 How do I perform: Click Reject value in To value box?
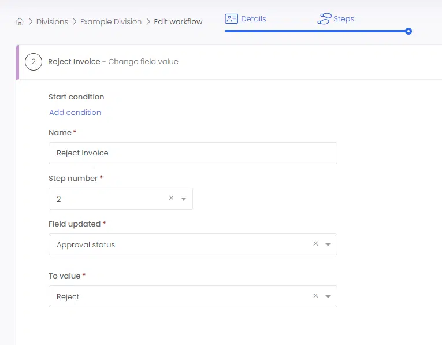pyautogui.click(x=68, y=297)
